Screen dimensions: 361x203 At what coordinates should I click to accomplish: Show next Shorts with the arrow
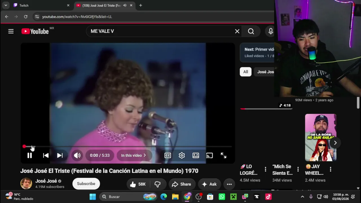click(335, 143)
